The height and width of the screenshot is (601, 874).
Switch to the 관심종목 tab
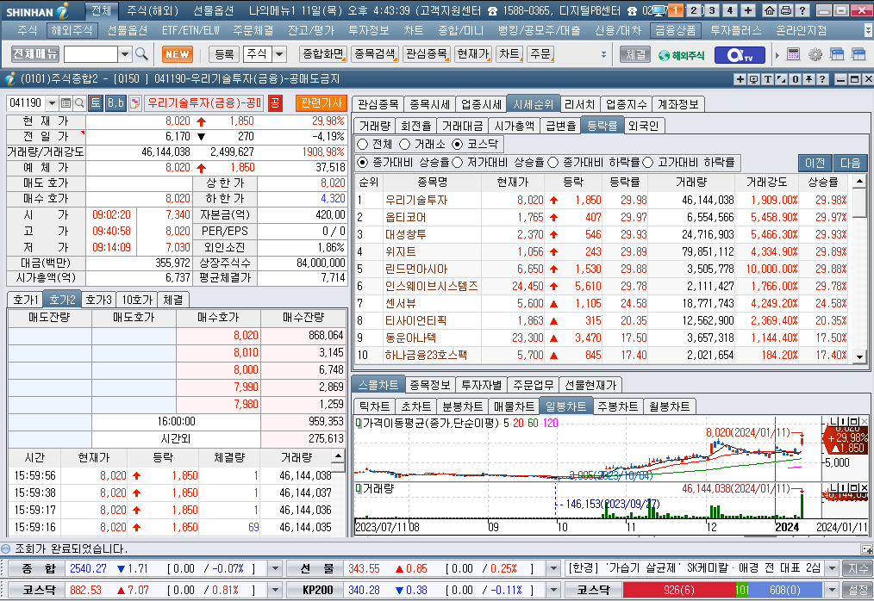(x=378, y=104)
